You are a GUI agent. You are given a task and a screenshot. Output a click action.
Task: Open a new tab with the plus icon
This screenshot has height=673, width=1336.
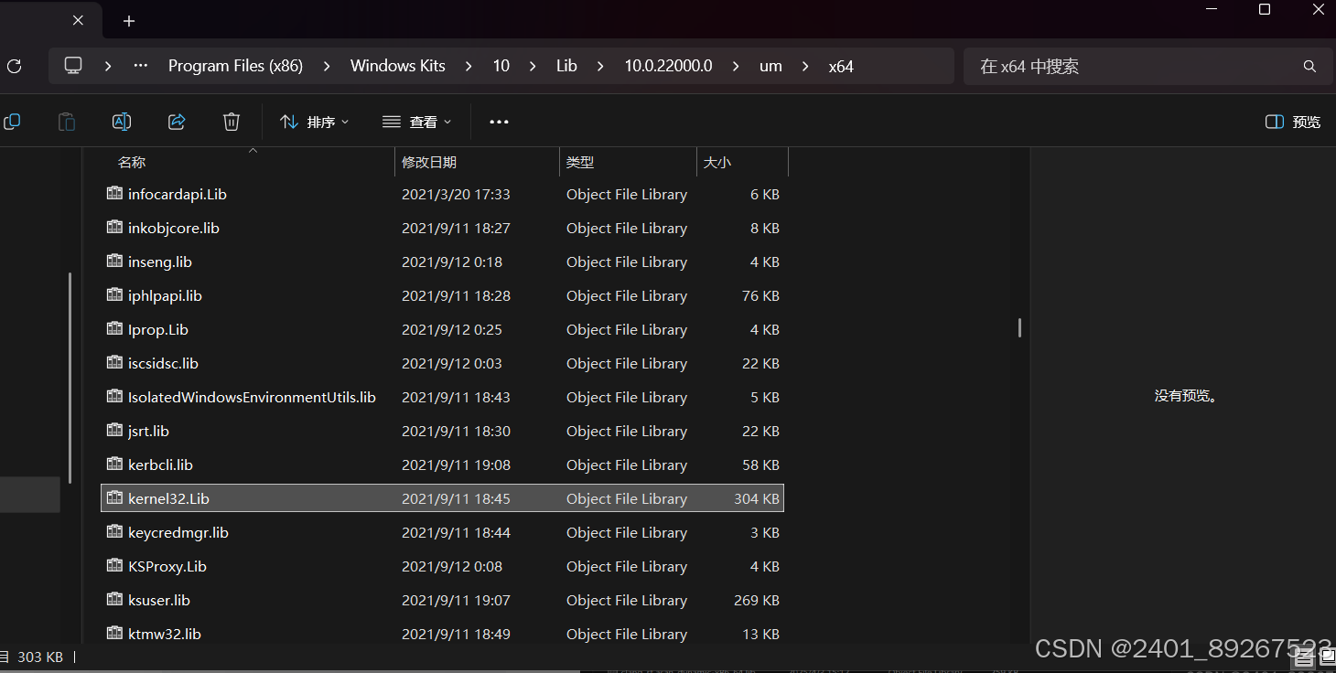click(x=129, y=20)
